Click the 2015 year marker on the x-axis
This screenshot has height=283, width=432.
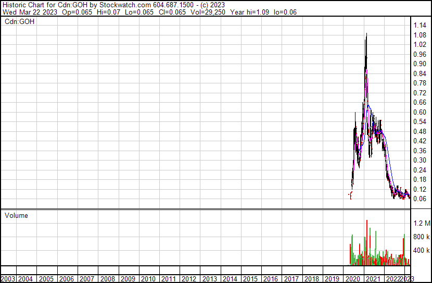[x=250, y=279]
